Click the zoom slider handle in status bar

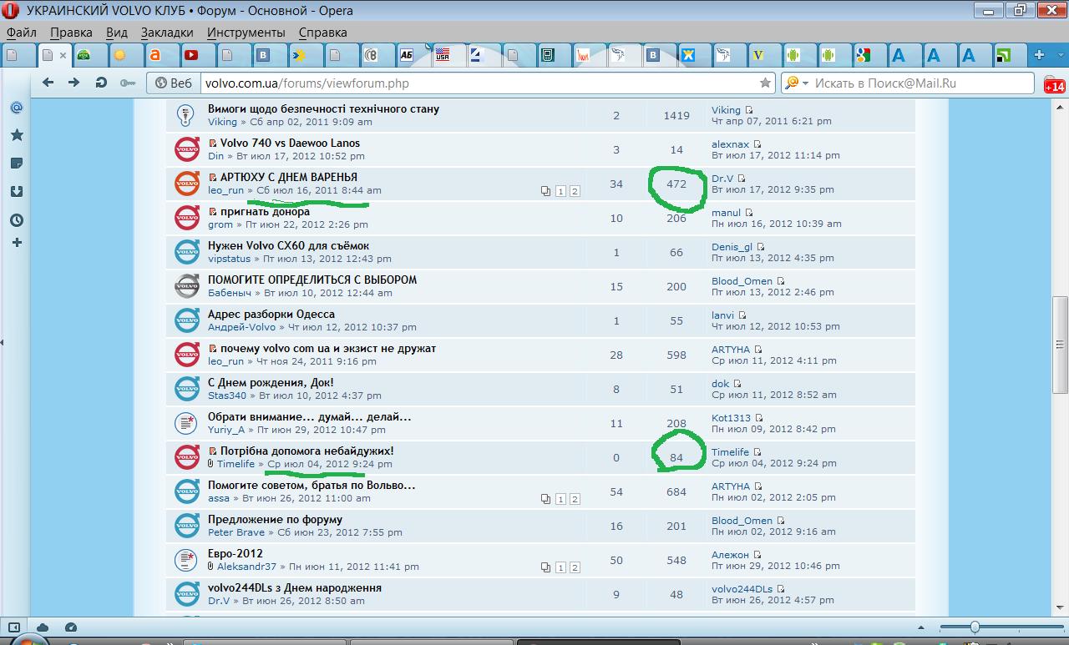coord(974,627)
